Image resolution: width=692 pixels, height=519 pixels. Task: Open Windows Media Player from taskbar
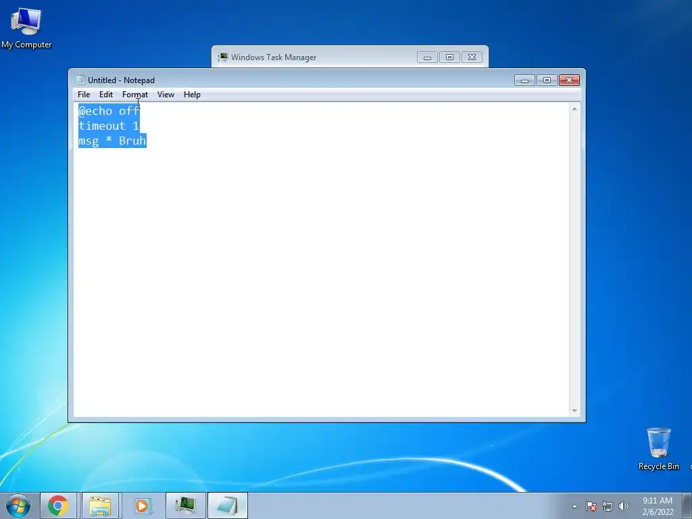pos(142,505)
